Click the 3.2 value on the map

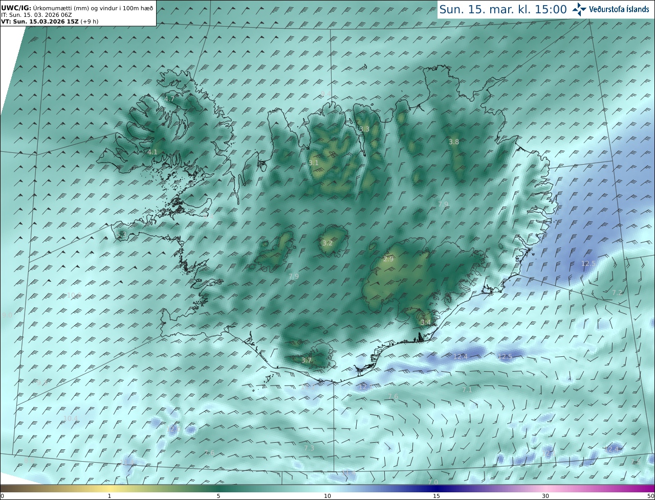point(327,243)
